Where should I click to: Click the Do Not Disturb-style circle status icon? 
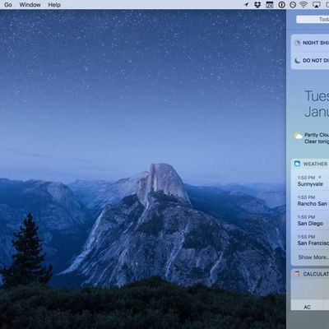(293, 5)
